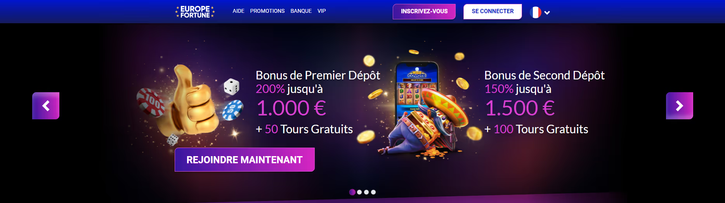Click the Europe Fortune logo
This screenshot has height=203, width=725.
pyautogui.click(x=195, y=12)
